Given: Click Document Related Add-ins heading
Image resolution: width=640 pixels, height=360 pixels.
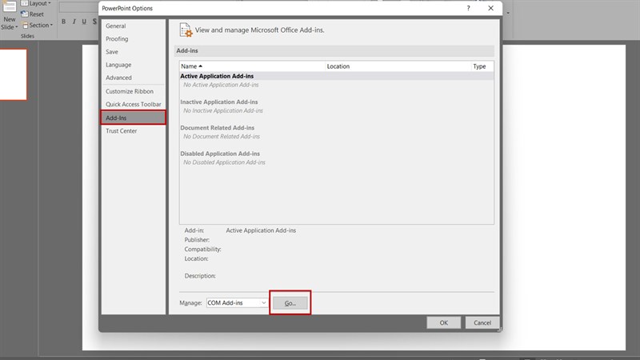Looking at the screenshot, I should pyautogui.click(x=217, y=127).
